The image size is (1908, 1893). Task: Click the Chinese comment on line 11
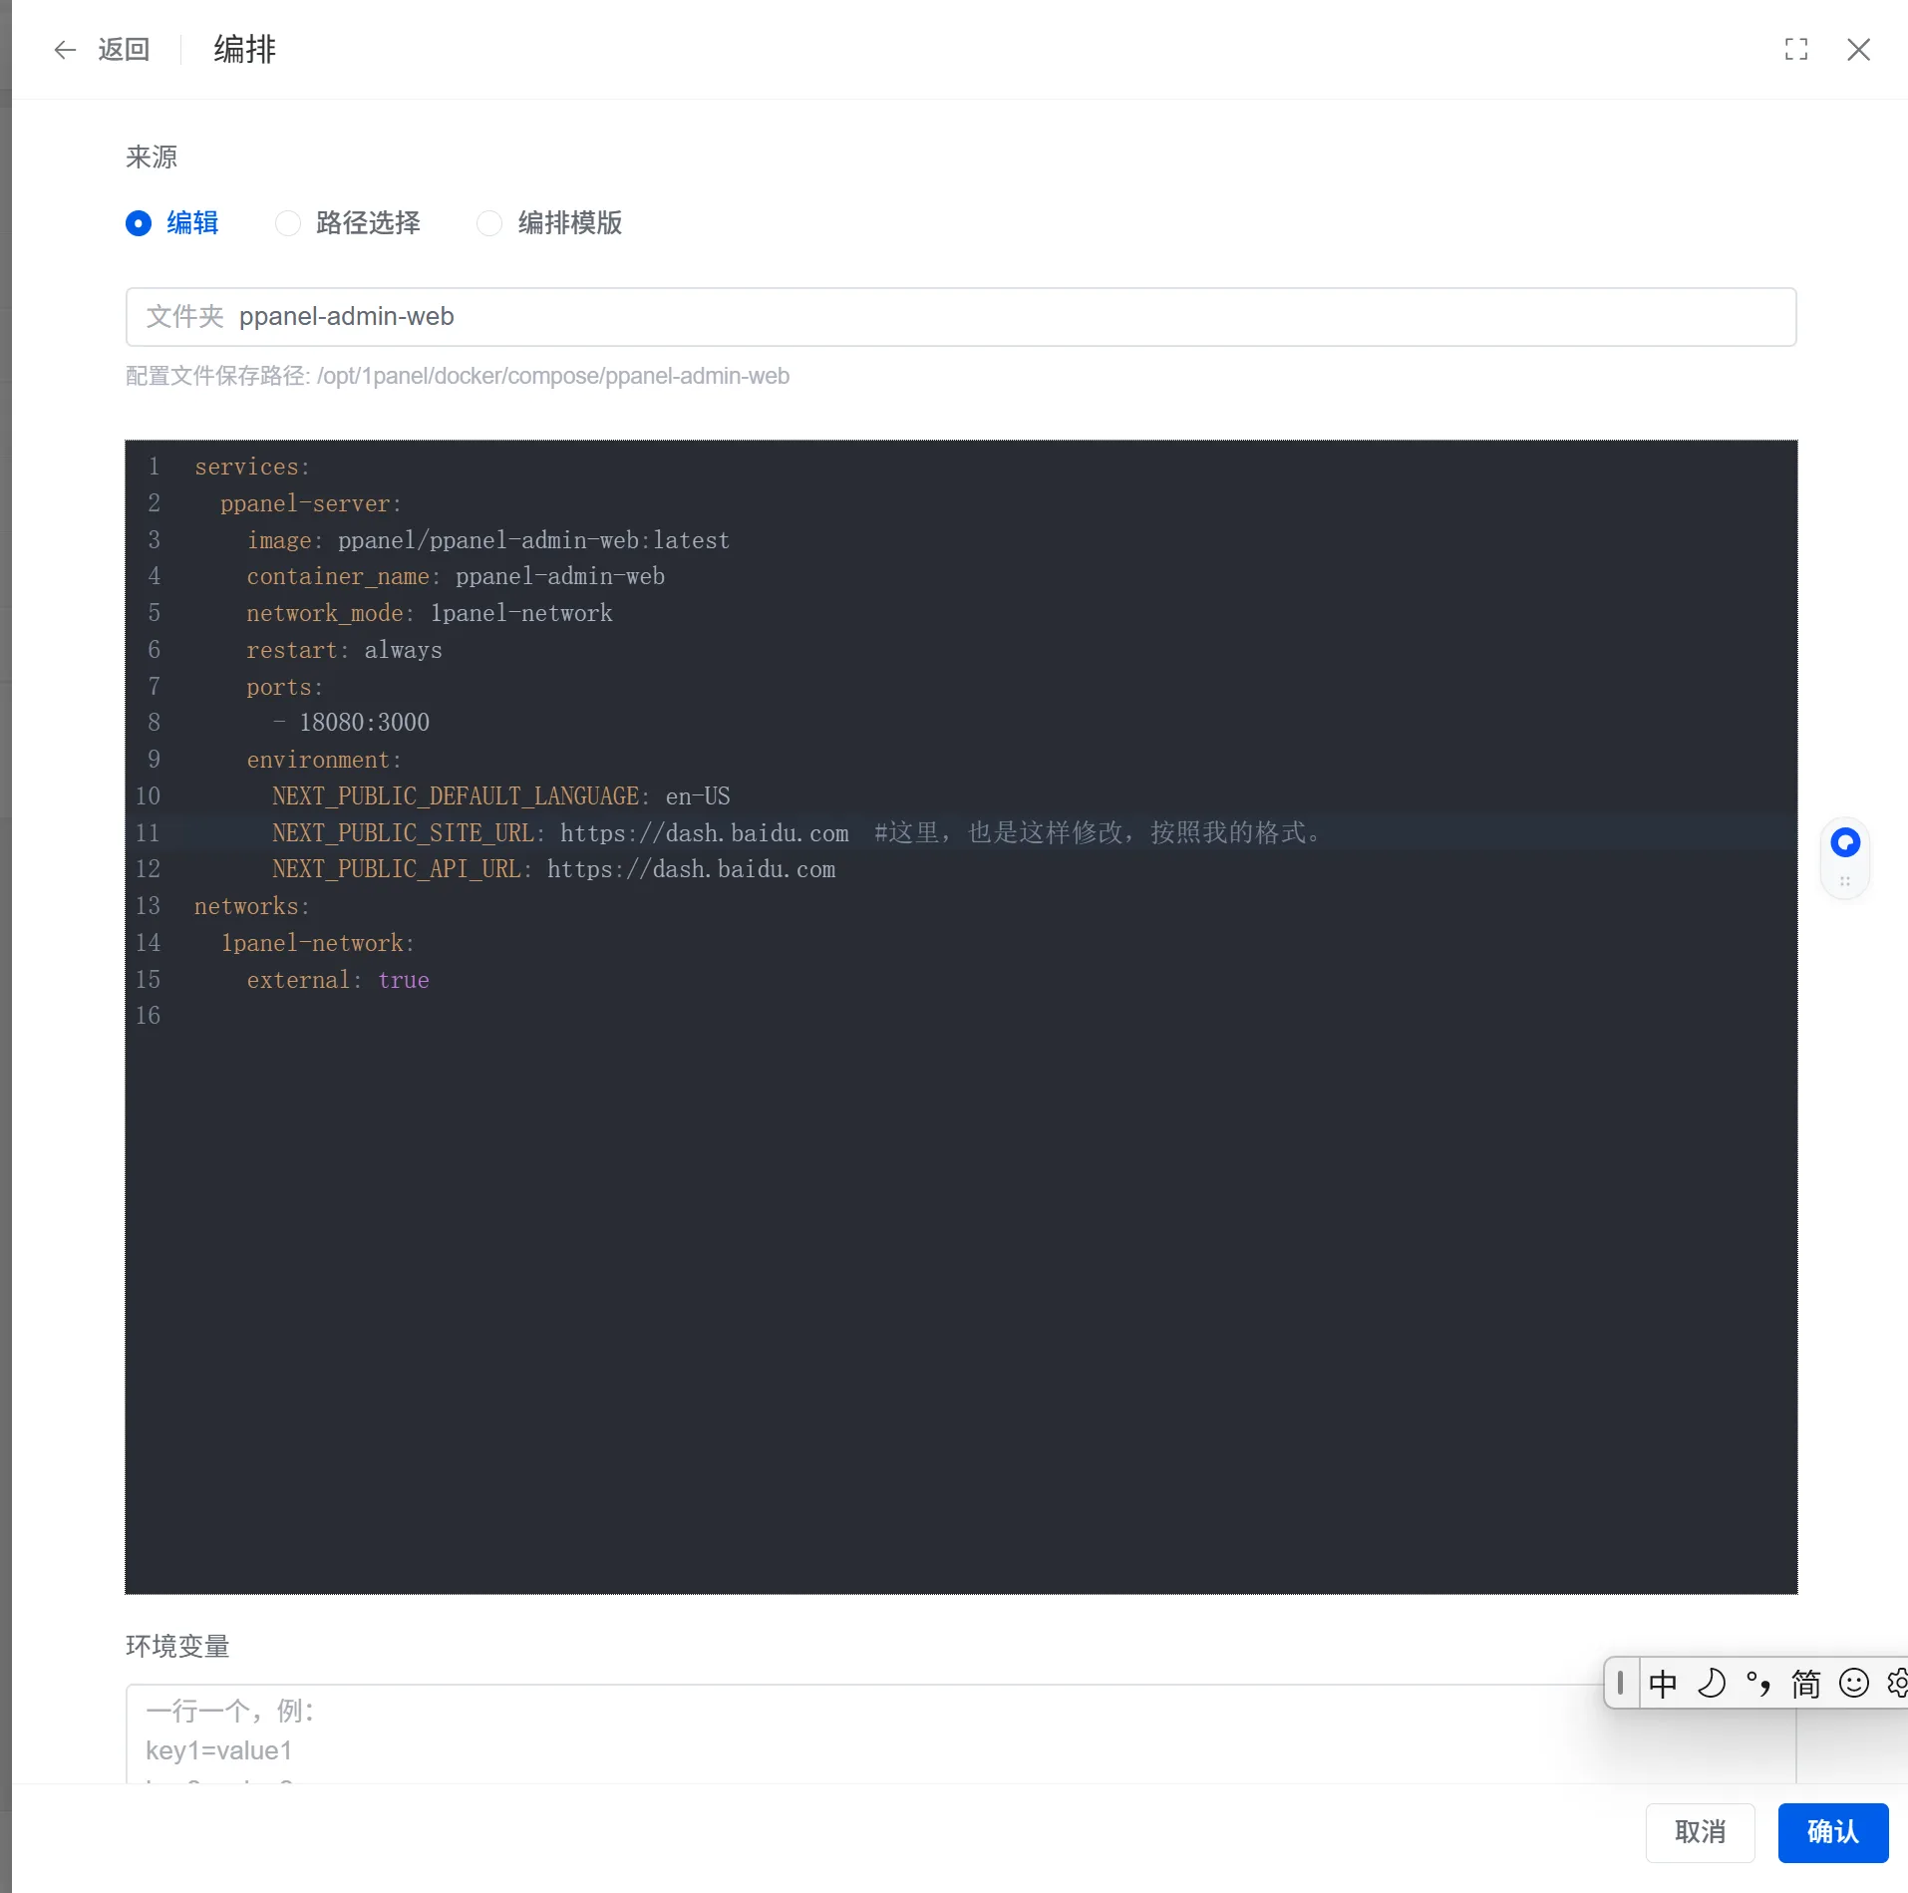pyautogui.click(x=1098, y=832)
